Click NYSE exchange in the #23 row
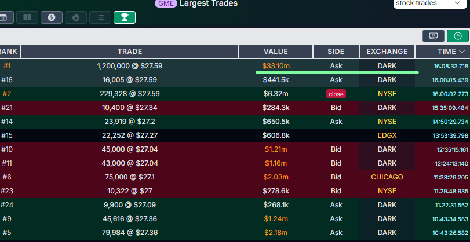This screenshot has height=242, width=470. (387, 191)
